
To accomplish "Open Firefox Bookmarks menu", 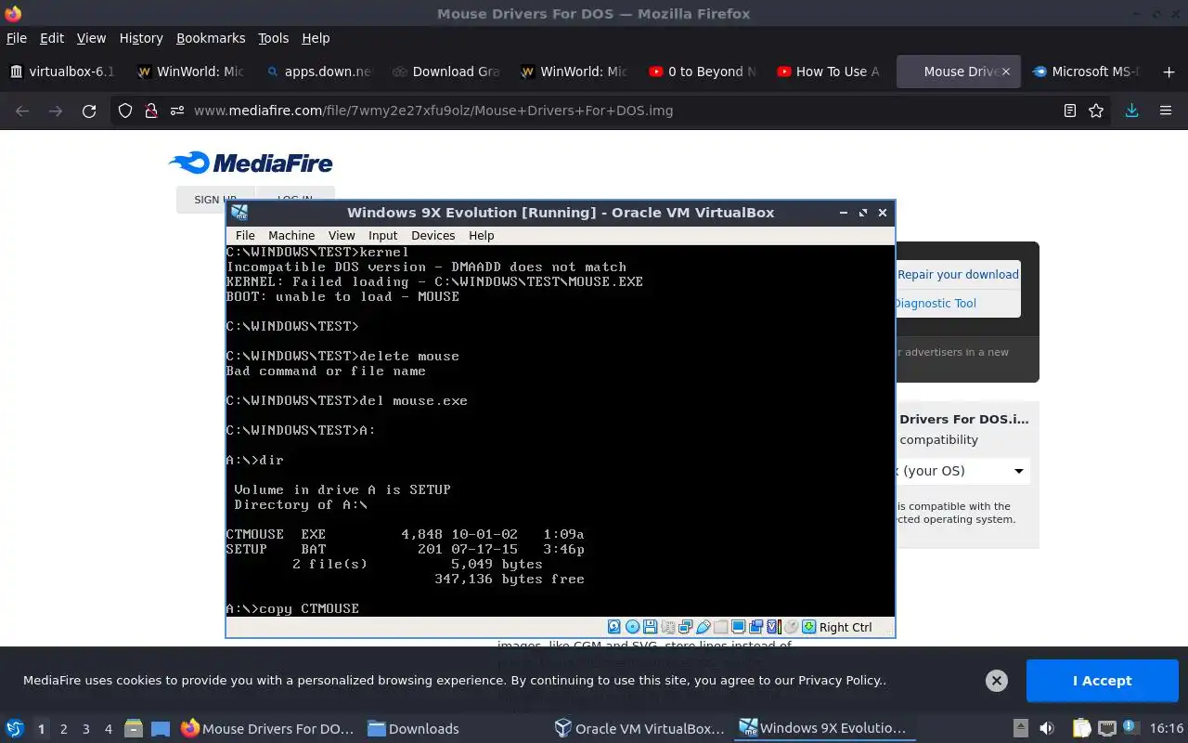I will click(x=211, y=38).
